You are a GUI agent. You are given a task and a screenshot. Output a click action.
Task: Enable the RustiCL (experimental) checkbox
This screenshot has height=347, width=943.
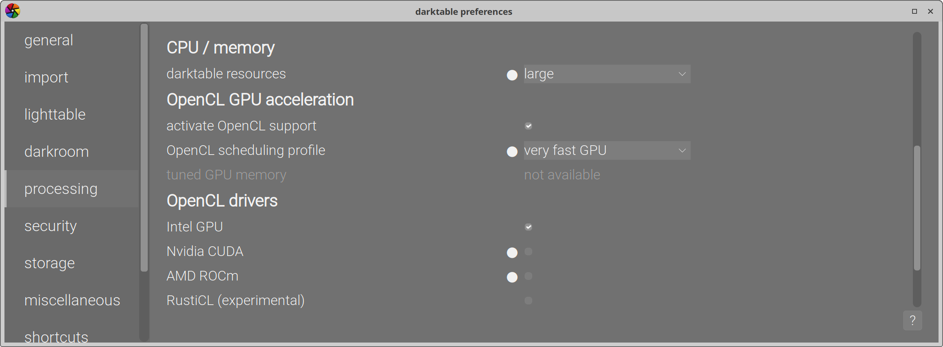pos(528,301)
